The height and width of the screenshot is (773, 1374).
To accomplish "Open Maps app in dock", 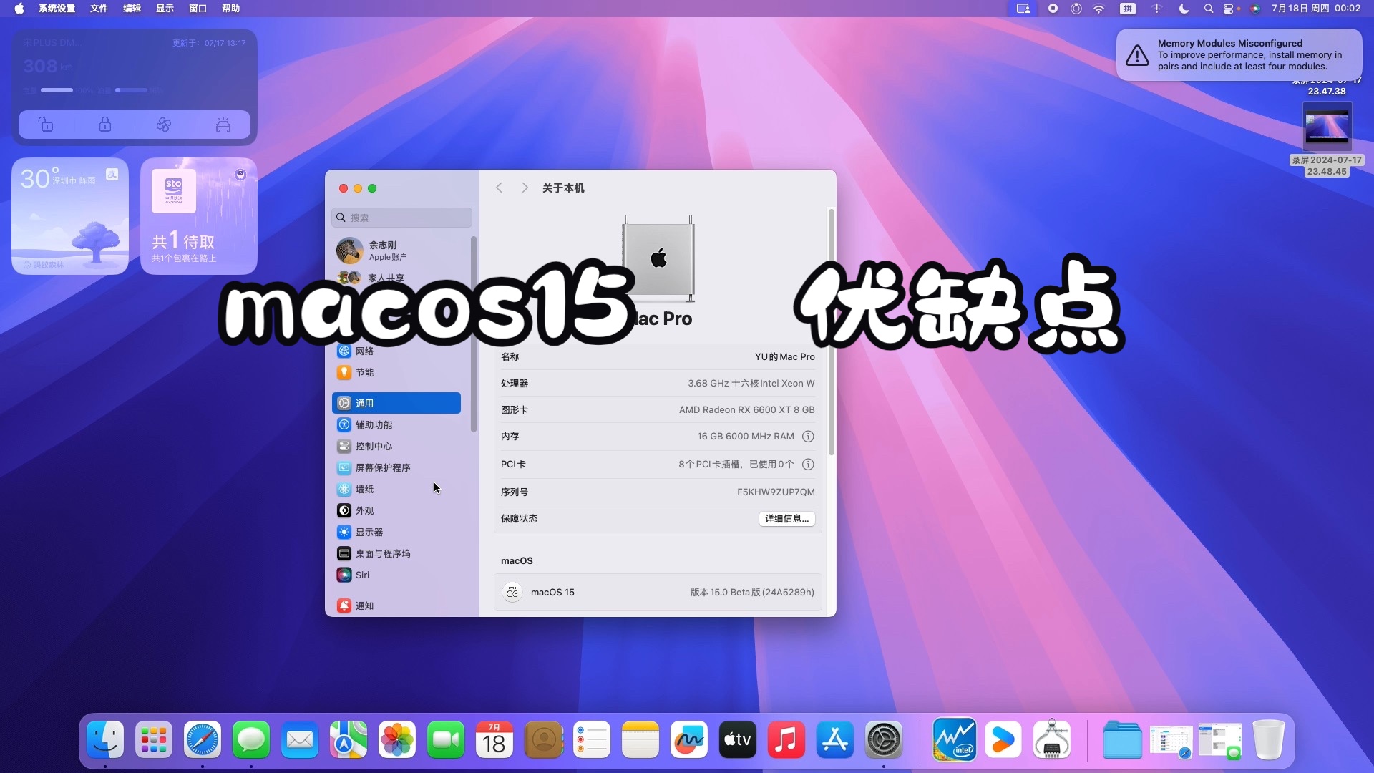I will (349, 739).
